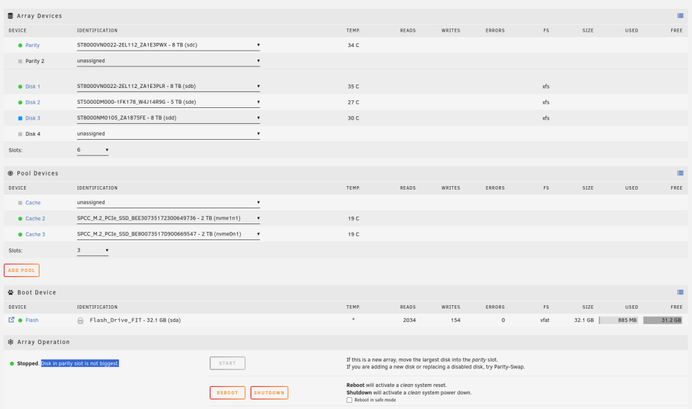Image resolution: width=692 pixels, height=409 pixels.
Task: Open the Disk 3 device dropdown
Action: coord(168,118)
